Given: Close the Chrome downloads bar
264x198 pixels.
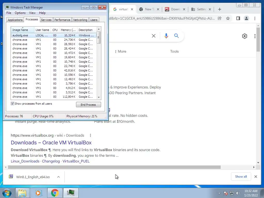Looking at the screenshot, I should [255, 177].
